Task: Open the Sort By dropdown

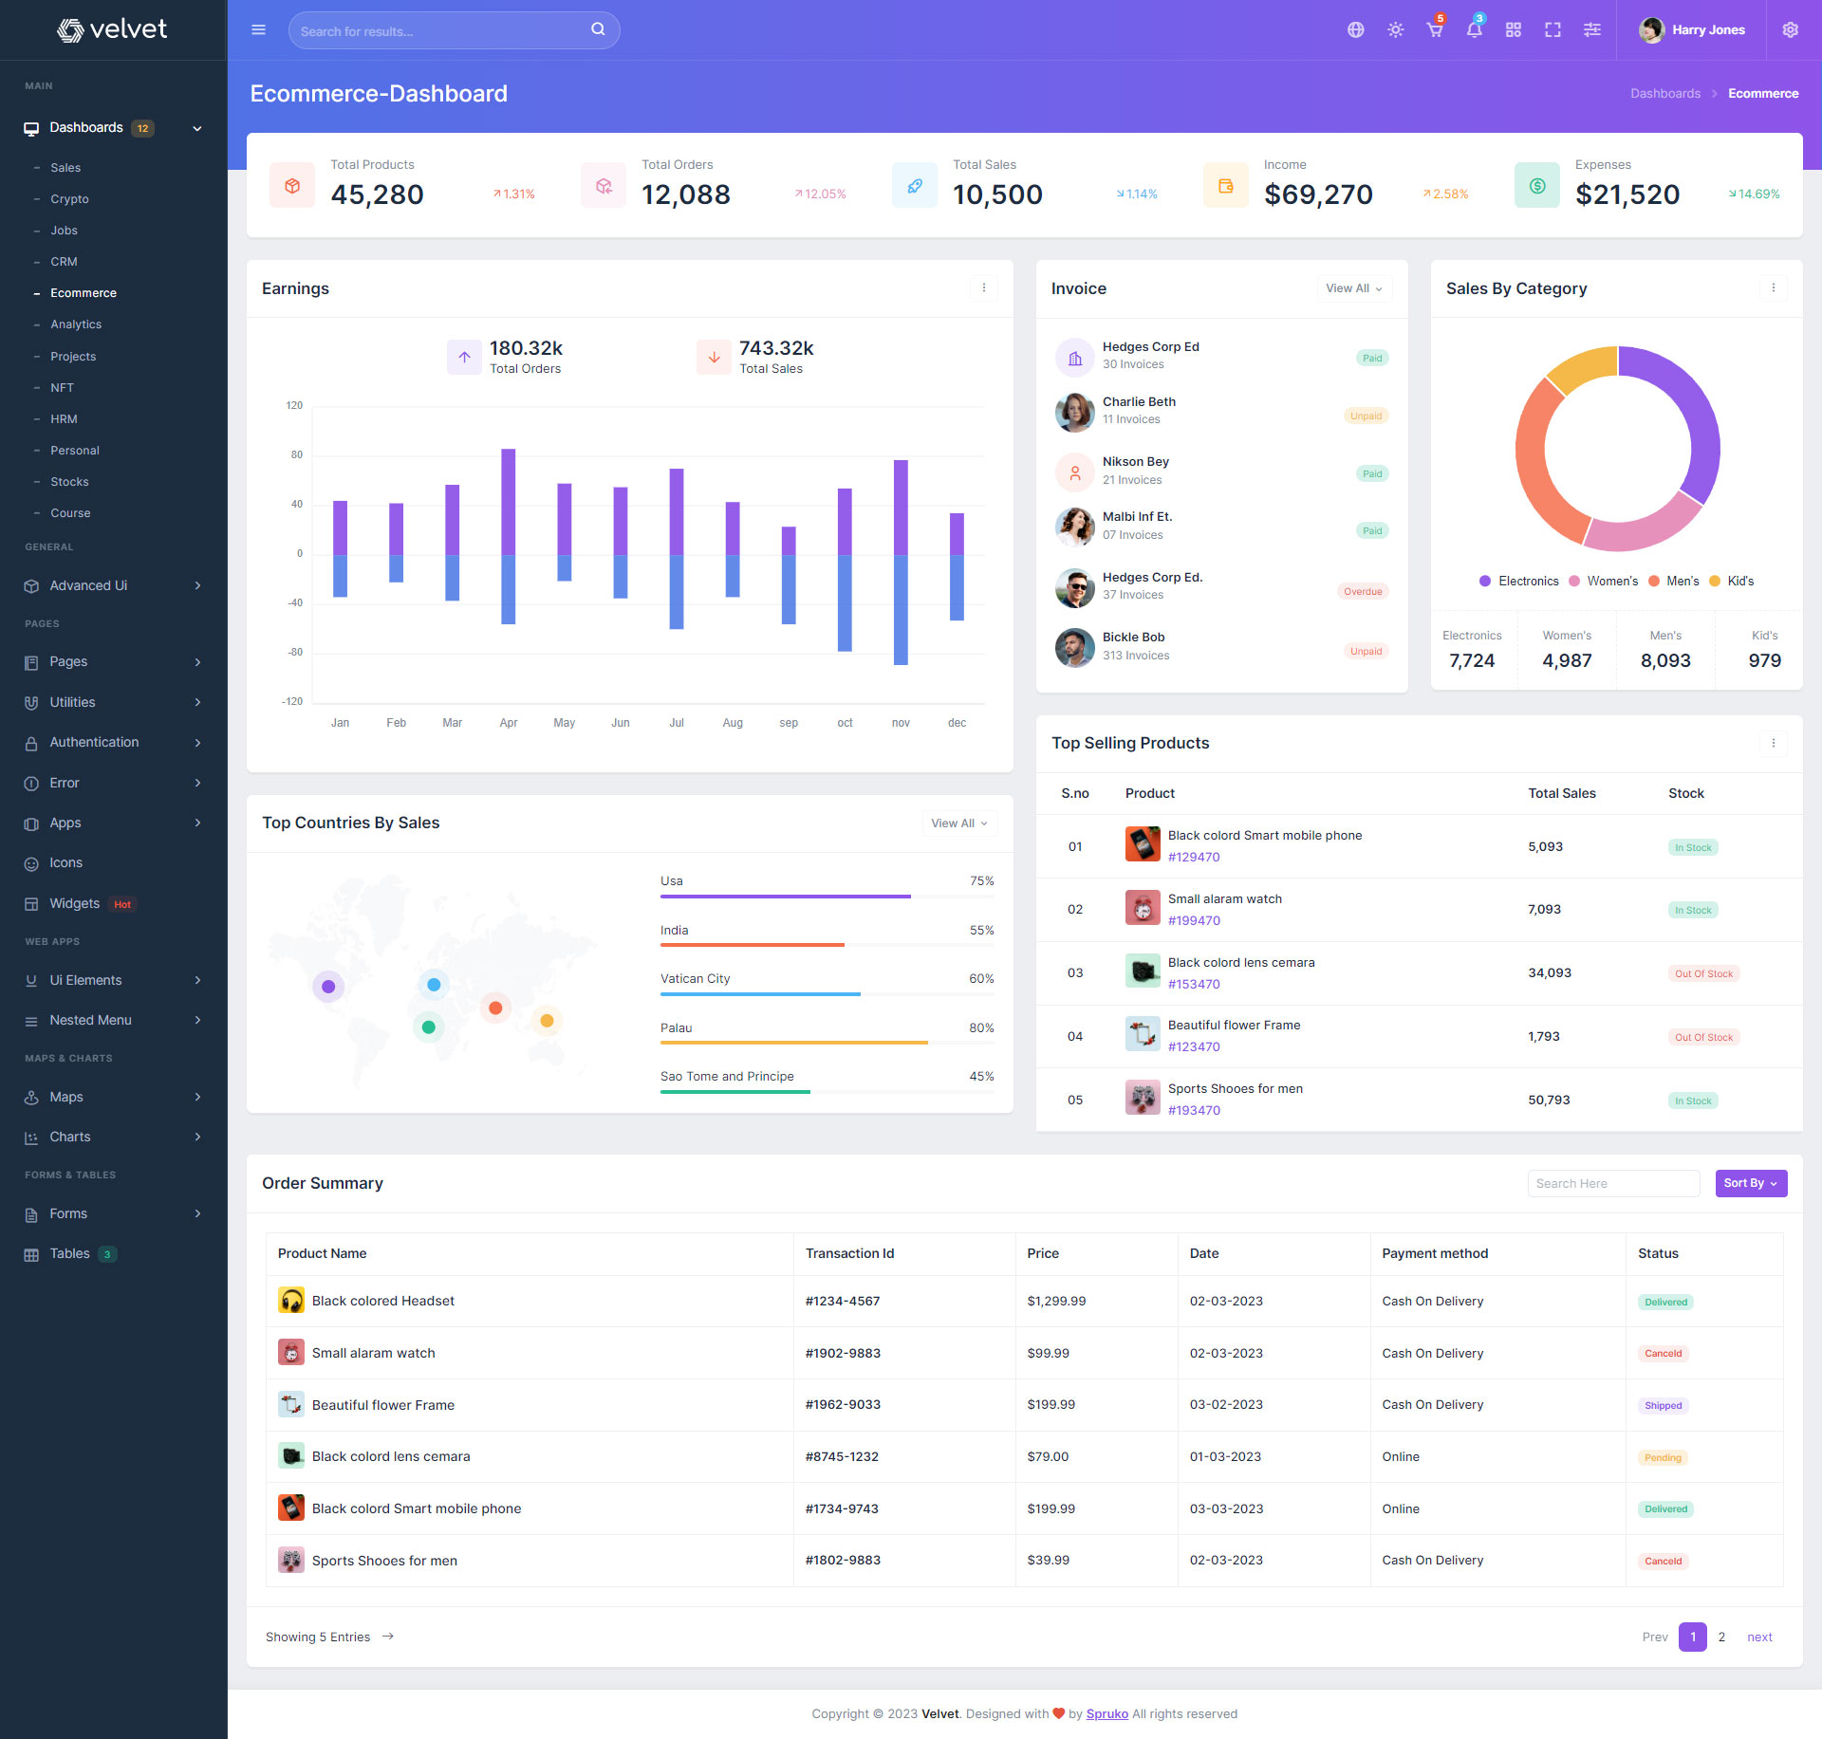Action: pos(1750,1183)
